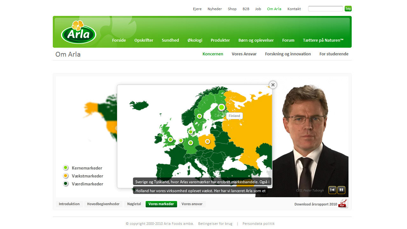Switch to the Introduktion tab

click(69, 204)
